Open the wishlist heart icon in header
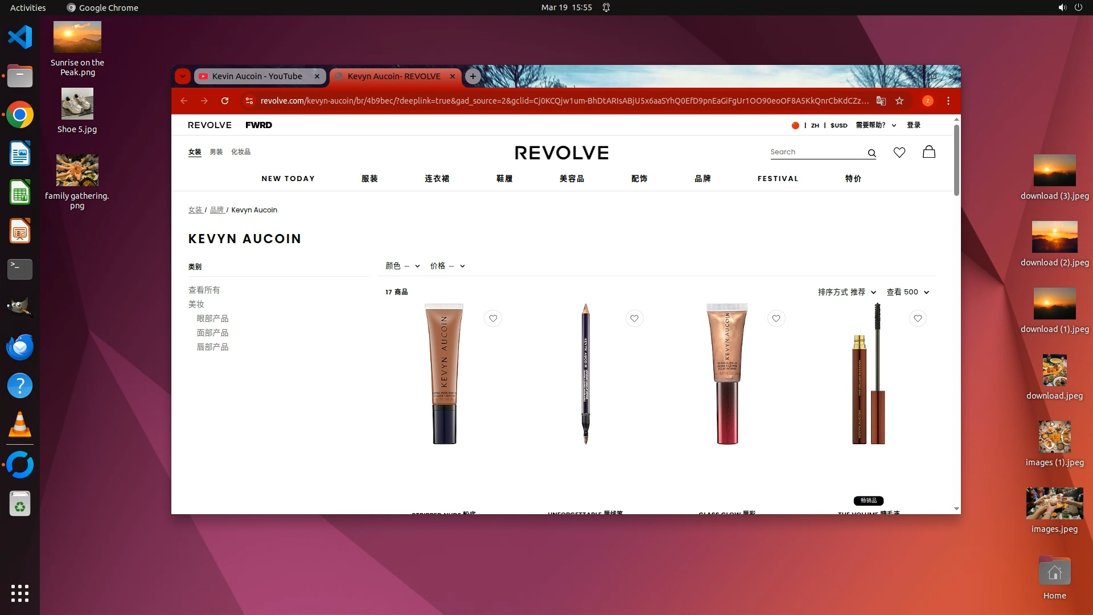 (x=899, y=152)
